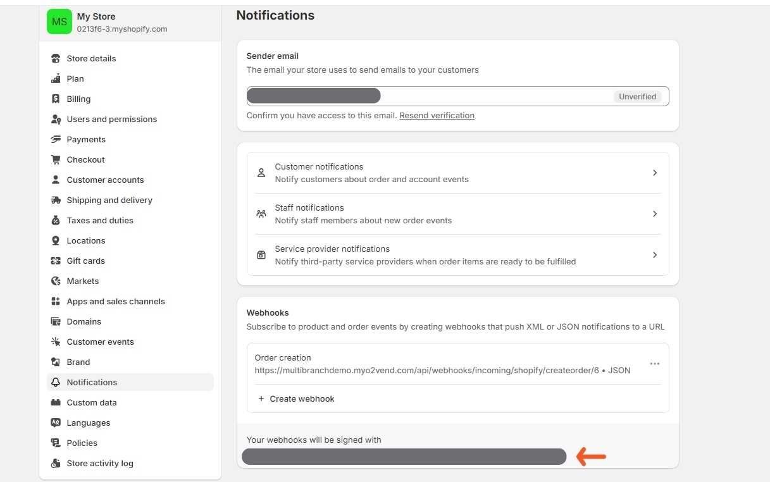
Task: Open Users and permissions settings
Action: (x=112, y=119)
